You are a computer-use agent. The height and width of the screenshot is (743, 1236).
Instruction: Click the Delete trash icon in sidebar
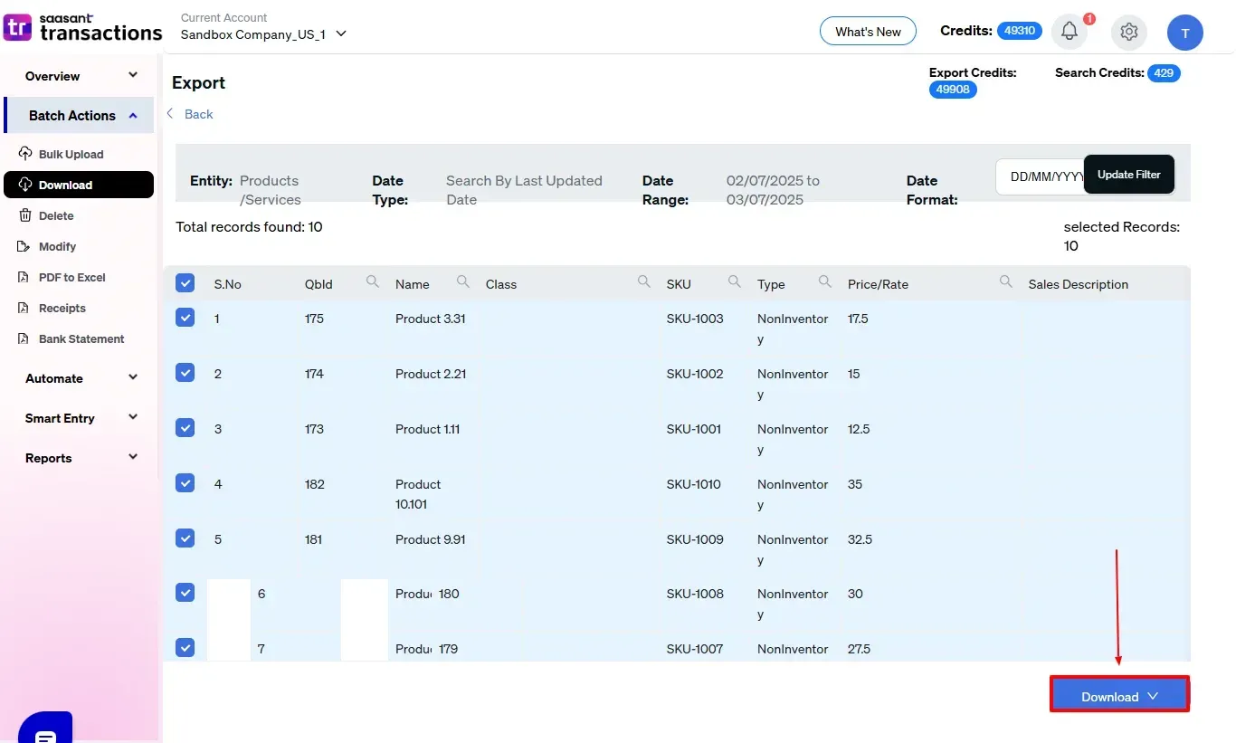pos(24,215)
